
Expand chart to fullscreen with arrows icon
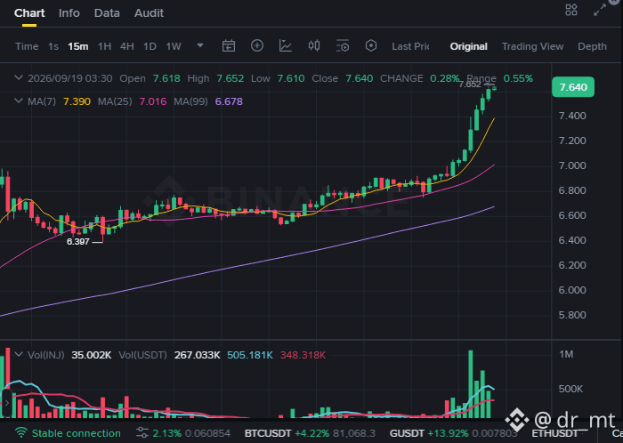(x=600, y=11)
